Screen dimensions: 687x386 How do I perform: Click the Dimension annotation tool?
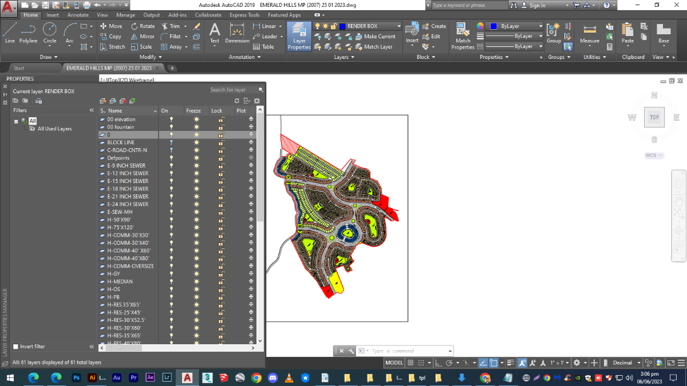pos(237,33)
